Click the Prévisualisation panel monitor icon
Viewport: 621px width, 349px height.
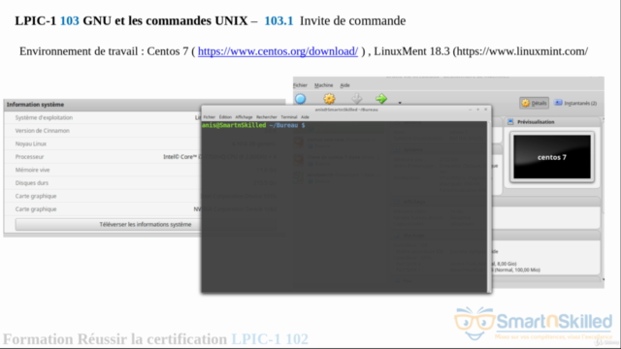(x=510, y=122)
